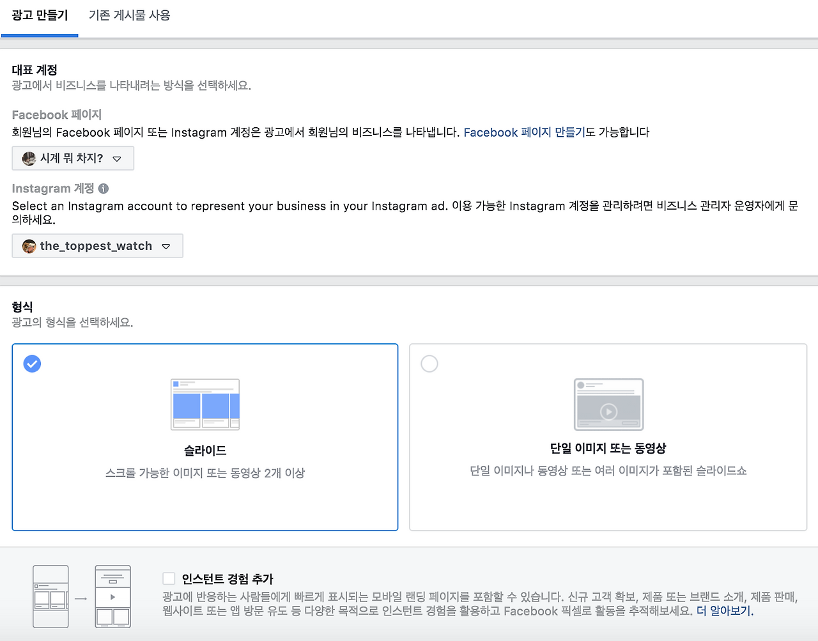
Task: Click the phone-to-landing-page instant experience illustration
Action: 82,596
